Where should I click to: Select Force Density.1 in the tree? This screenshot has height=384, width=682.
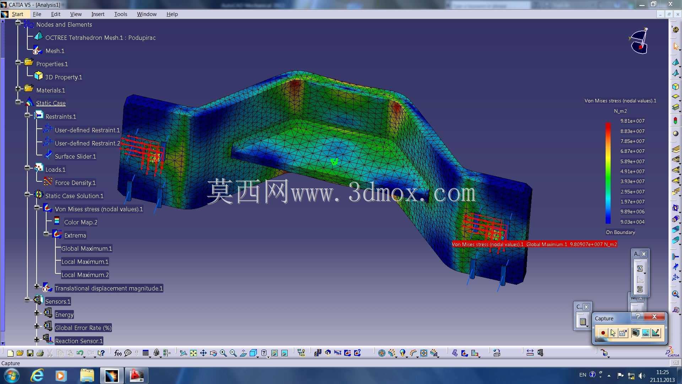click(x=75, y=183)
